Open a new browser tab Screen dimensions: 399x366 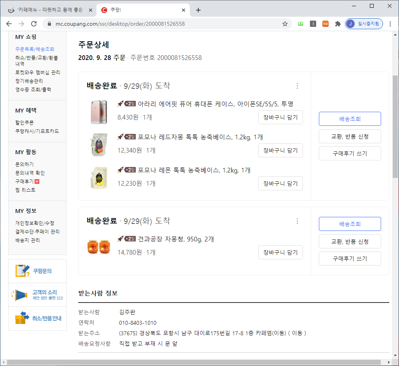(x=198, y=10)
